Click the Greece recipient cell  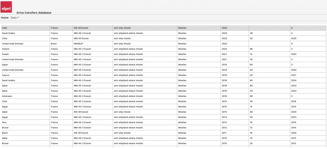pos(25,49)
